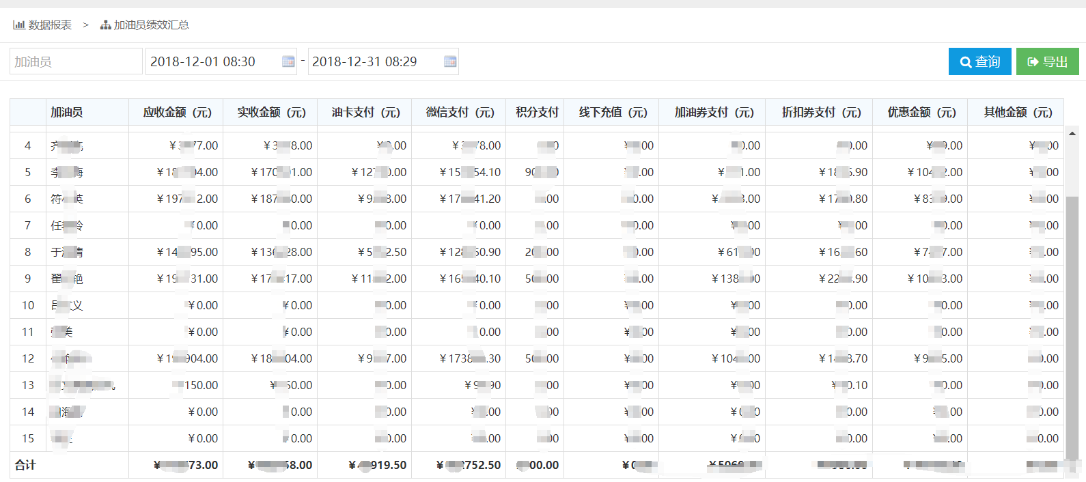Viewport: 1086px width, 482px height.
Task: Click the end date field 2018-12-31 08:29
Action: [x=374, y=61]
